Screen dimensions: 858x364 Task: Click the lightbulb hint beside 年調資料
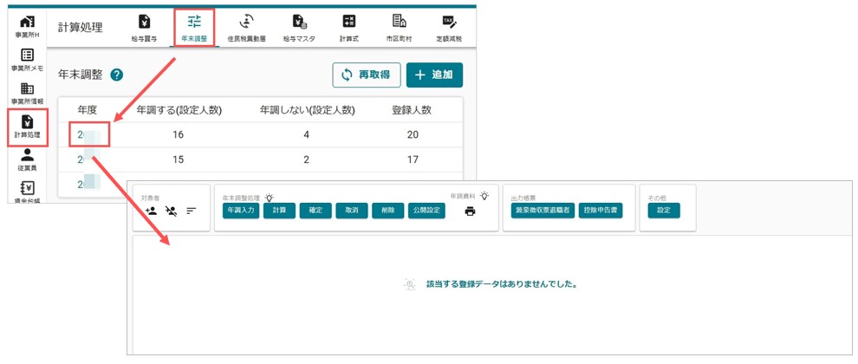[485, 195]
